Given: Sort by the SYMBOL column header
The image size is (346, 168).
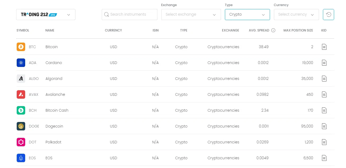Looking at the screenshot, I should pos(23,30).
